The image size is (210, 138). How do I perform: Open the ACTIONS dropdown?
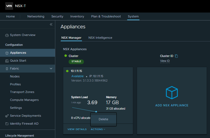pos(98,129)
